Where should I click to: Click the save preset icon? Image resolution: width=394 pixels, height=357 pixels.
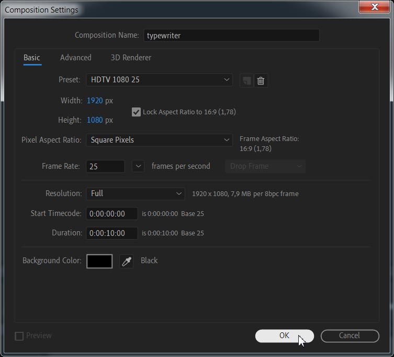(x=246, y=81)
